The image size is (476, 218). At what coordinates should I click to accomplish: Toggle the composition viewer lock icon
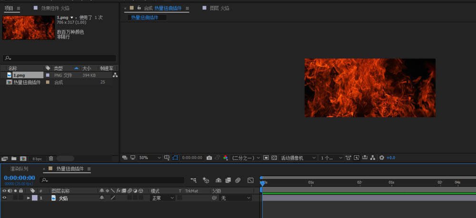pyautogui.click(x=139, y=8)
